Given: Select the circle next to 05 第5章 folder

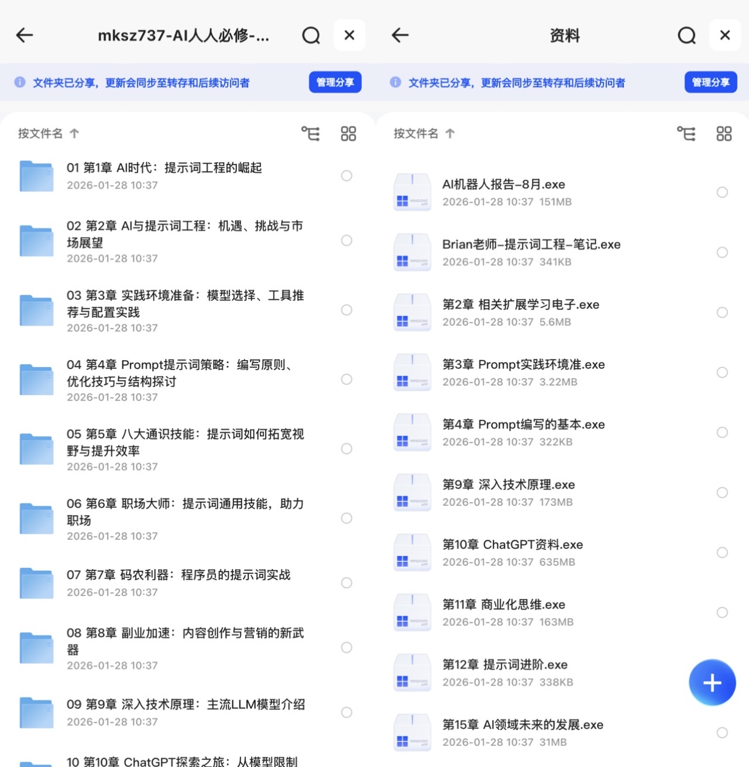Looking at the screenshot, I should click(x=346, y=449).
